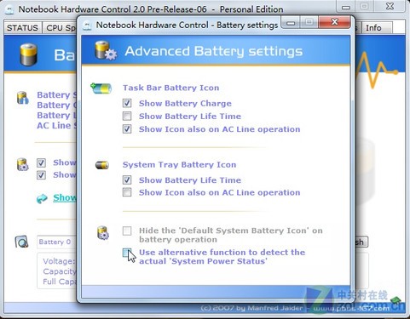This screenshot has width=410, height=319.
Task: Click Battery settings dialog title bar icon
Action: [x=87, y=26]
